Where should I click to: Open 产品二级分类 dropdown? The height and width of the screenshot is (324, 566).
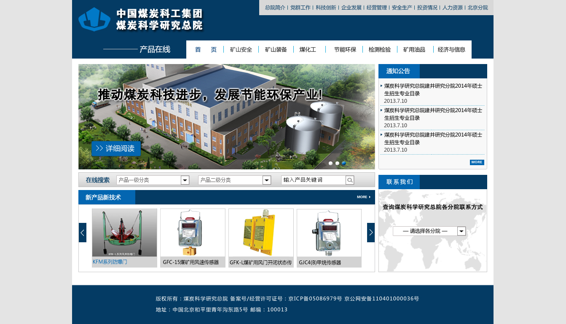(235, 180)
